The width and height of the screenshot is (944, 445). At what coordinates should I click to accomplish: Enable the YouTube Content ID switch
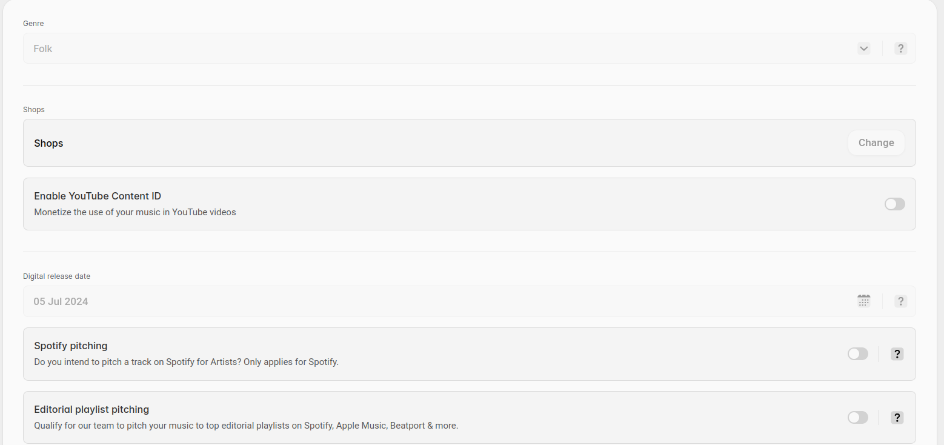pos(894,204)
